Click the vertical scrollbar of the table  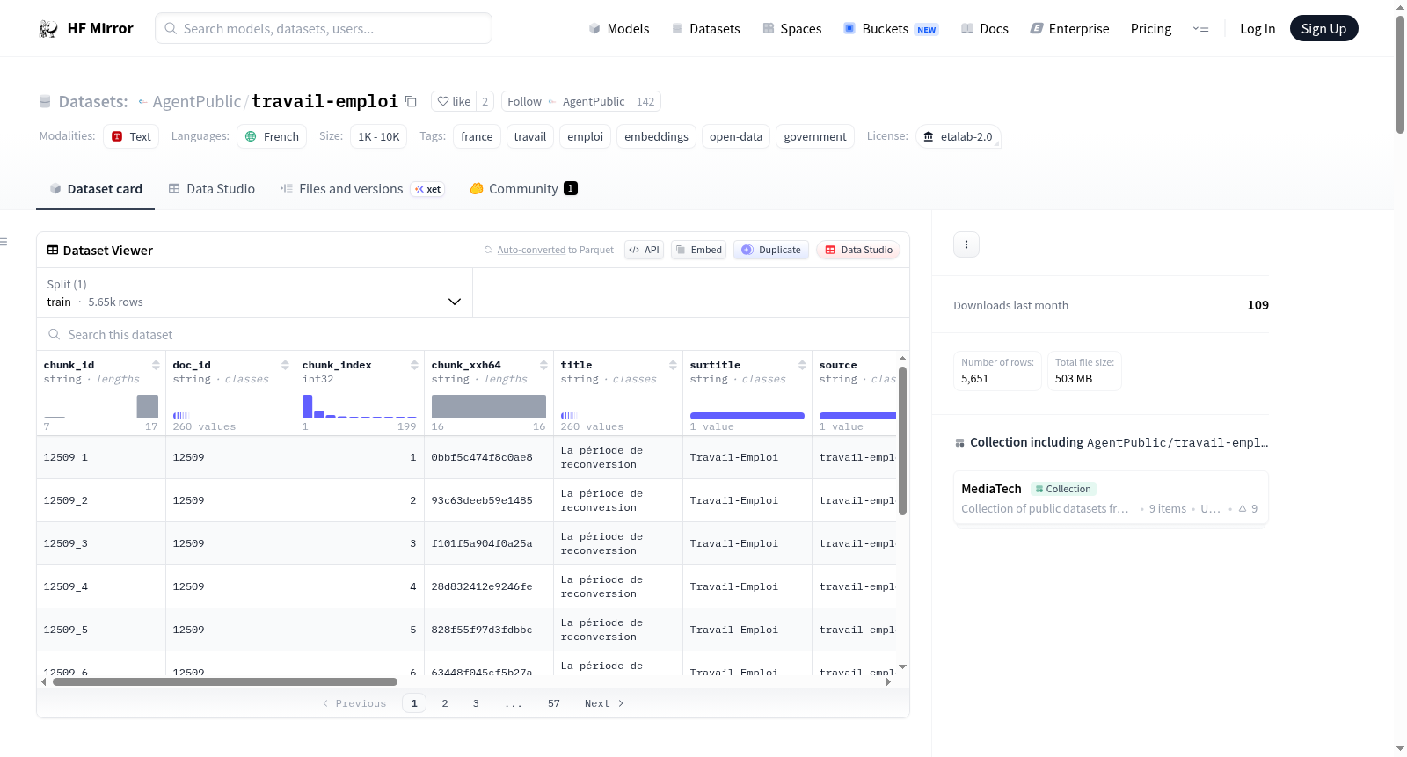(x=902, y=440)
